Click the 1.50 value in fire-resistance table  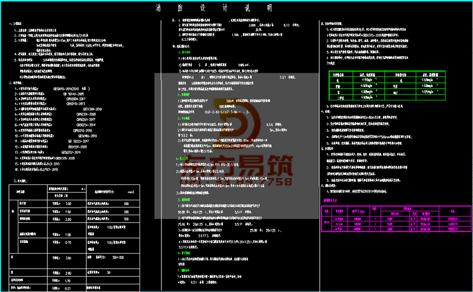(x=68, y=281)
